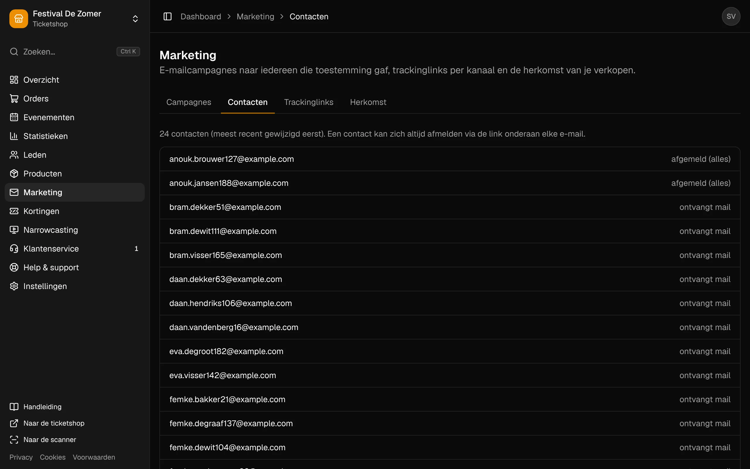Image resolution: width=750 pixels, height=469 pixels.
Task: Toggle the sidebar panel icon
Action: click(x=167, y=16)
